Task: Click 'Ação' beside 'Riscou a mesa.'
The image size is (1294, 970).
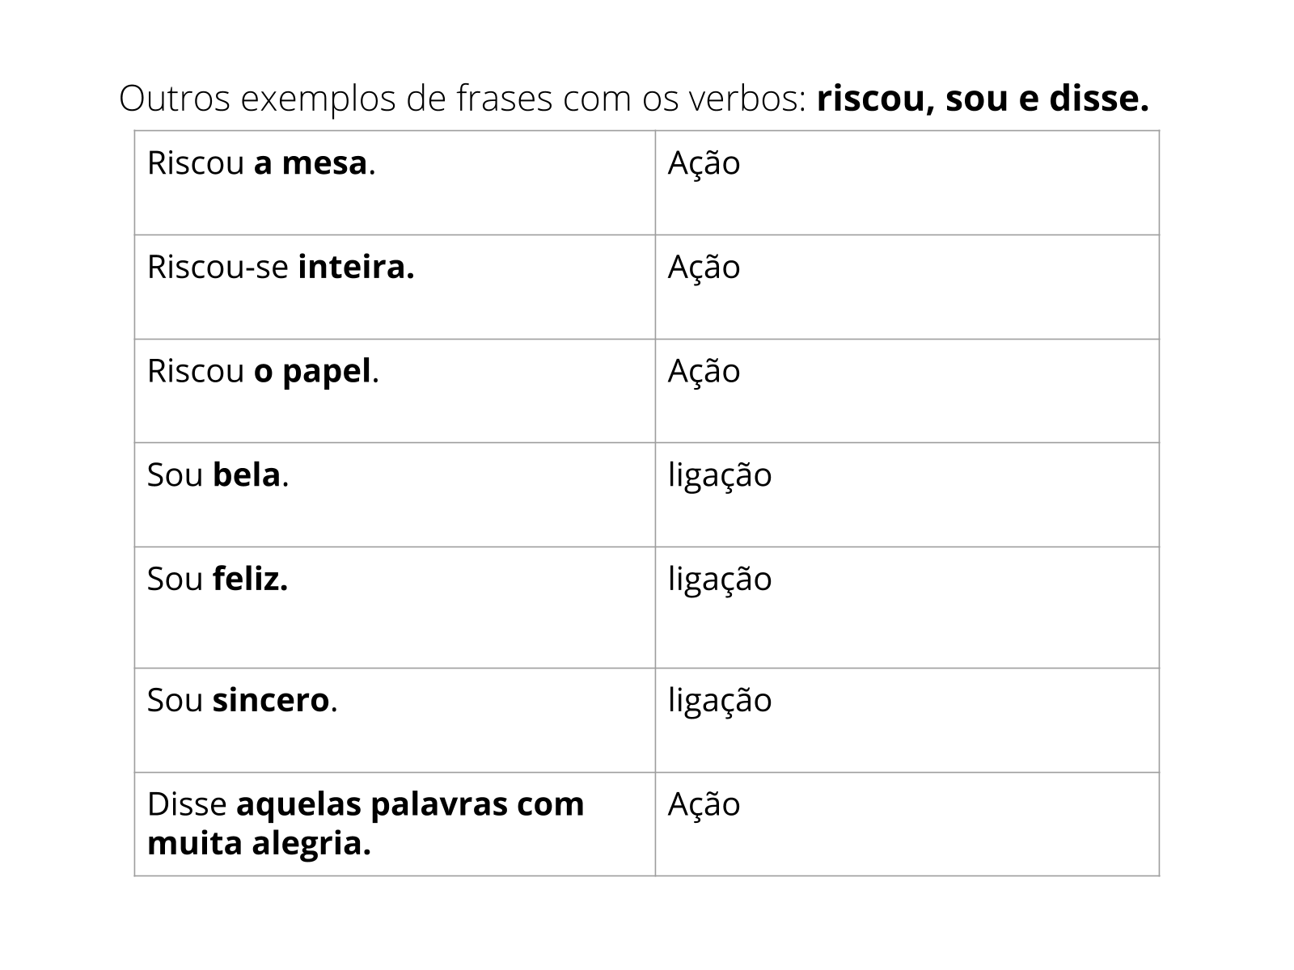Action: [x=704, y=163]
